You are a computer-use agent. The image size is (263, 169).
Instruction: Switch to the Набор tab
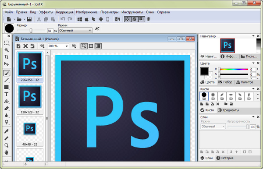coord(225,82)
